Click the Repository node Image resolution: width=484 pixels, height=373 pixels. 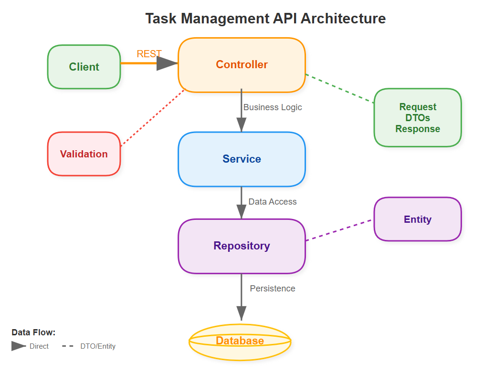tap(242, 246)
